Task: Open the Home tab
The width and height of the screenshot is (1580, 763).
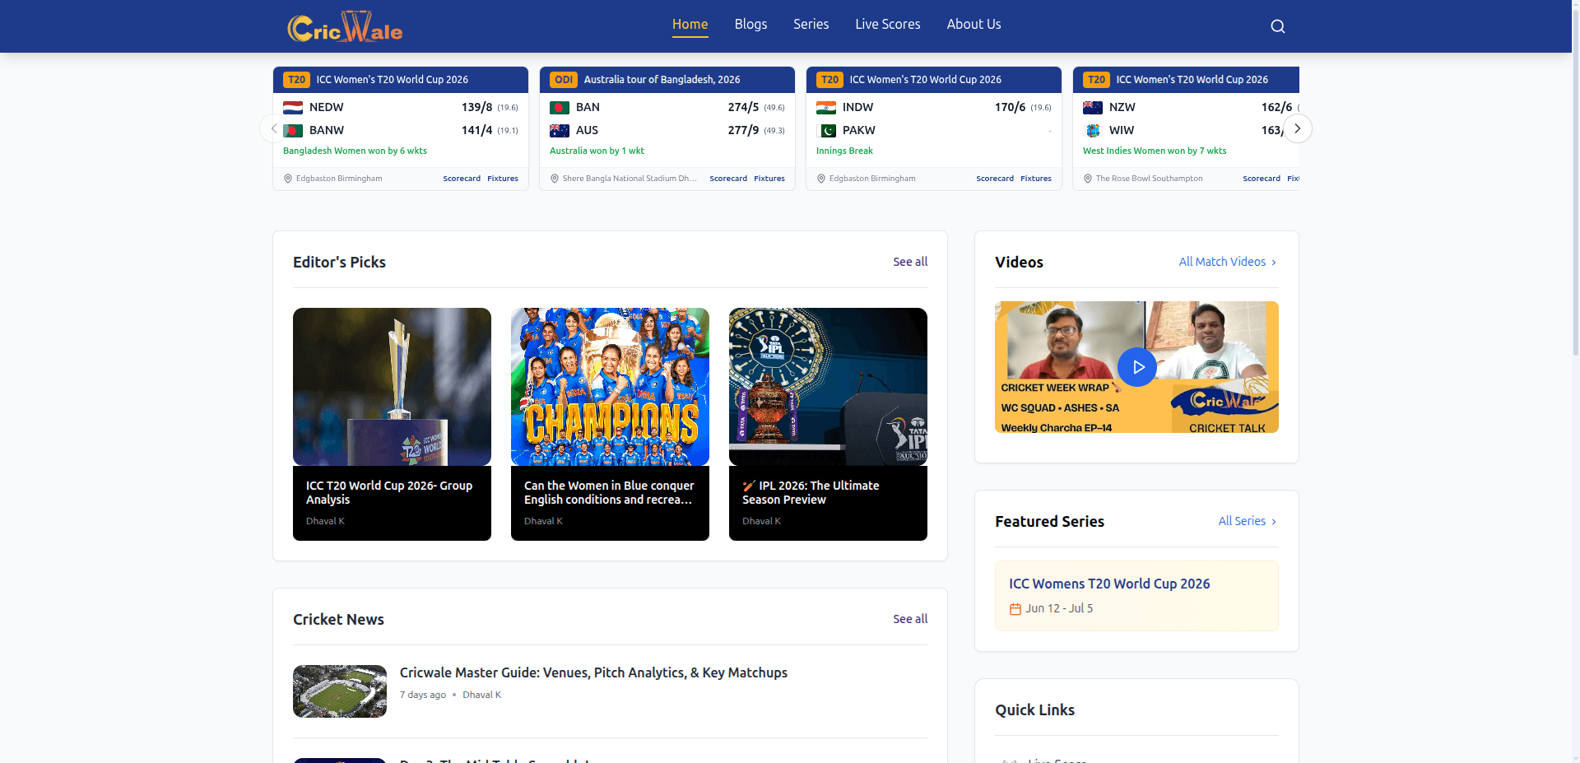Action: tap(690, 25)
